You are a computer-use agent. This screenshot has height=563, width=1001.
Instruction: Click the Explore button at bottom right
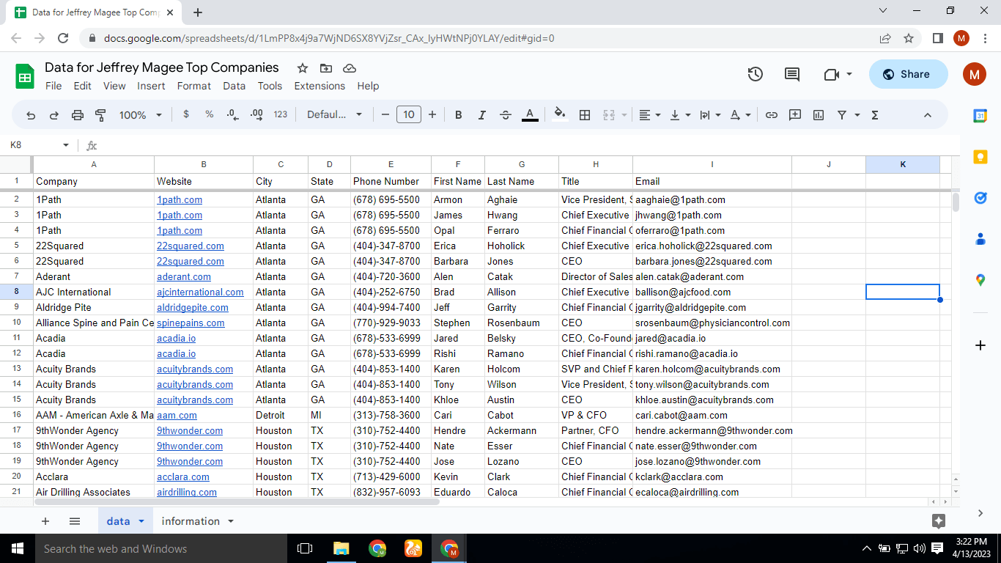click(x=939, y=521)
